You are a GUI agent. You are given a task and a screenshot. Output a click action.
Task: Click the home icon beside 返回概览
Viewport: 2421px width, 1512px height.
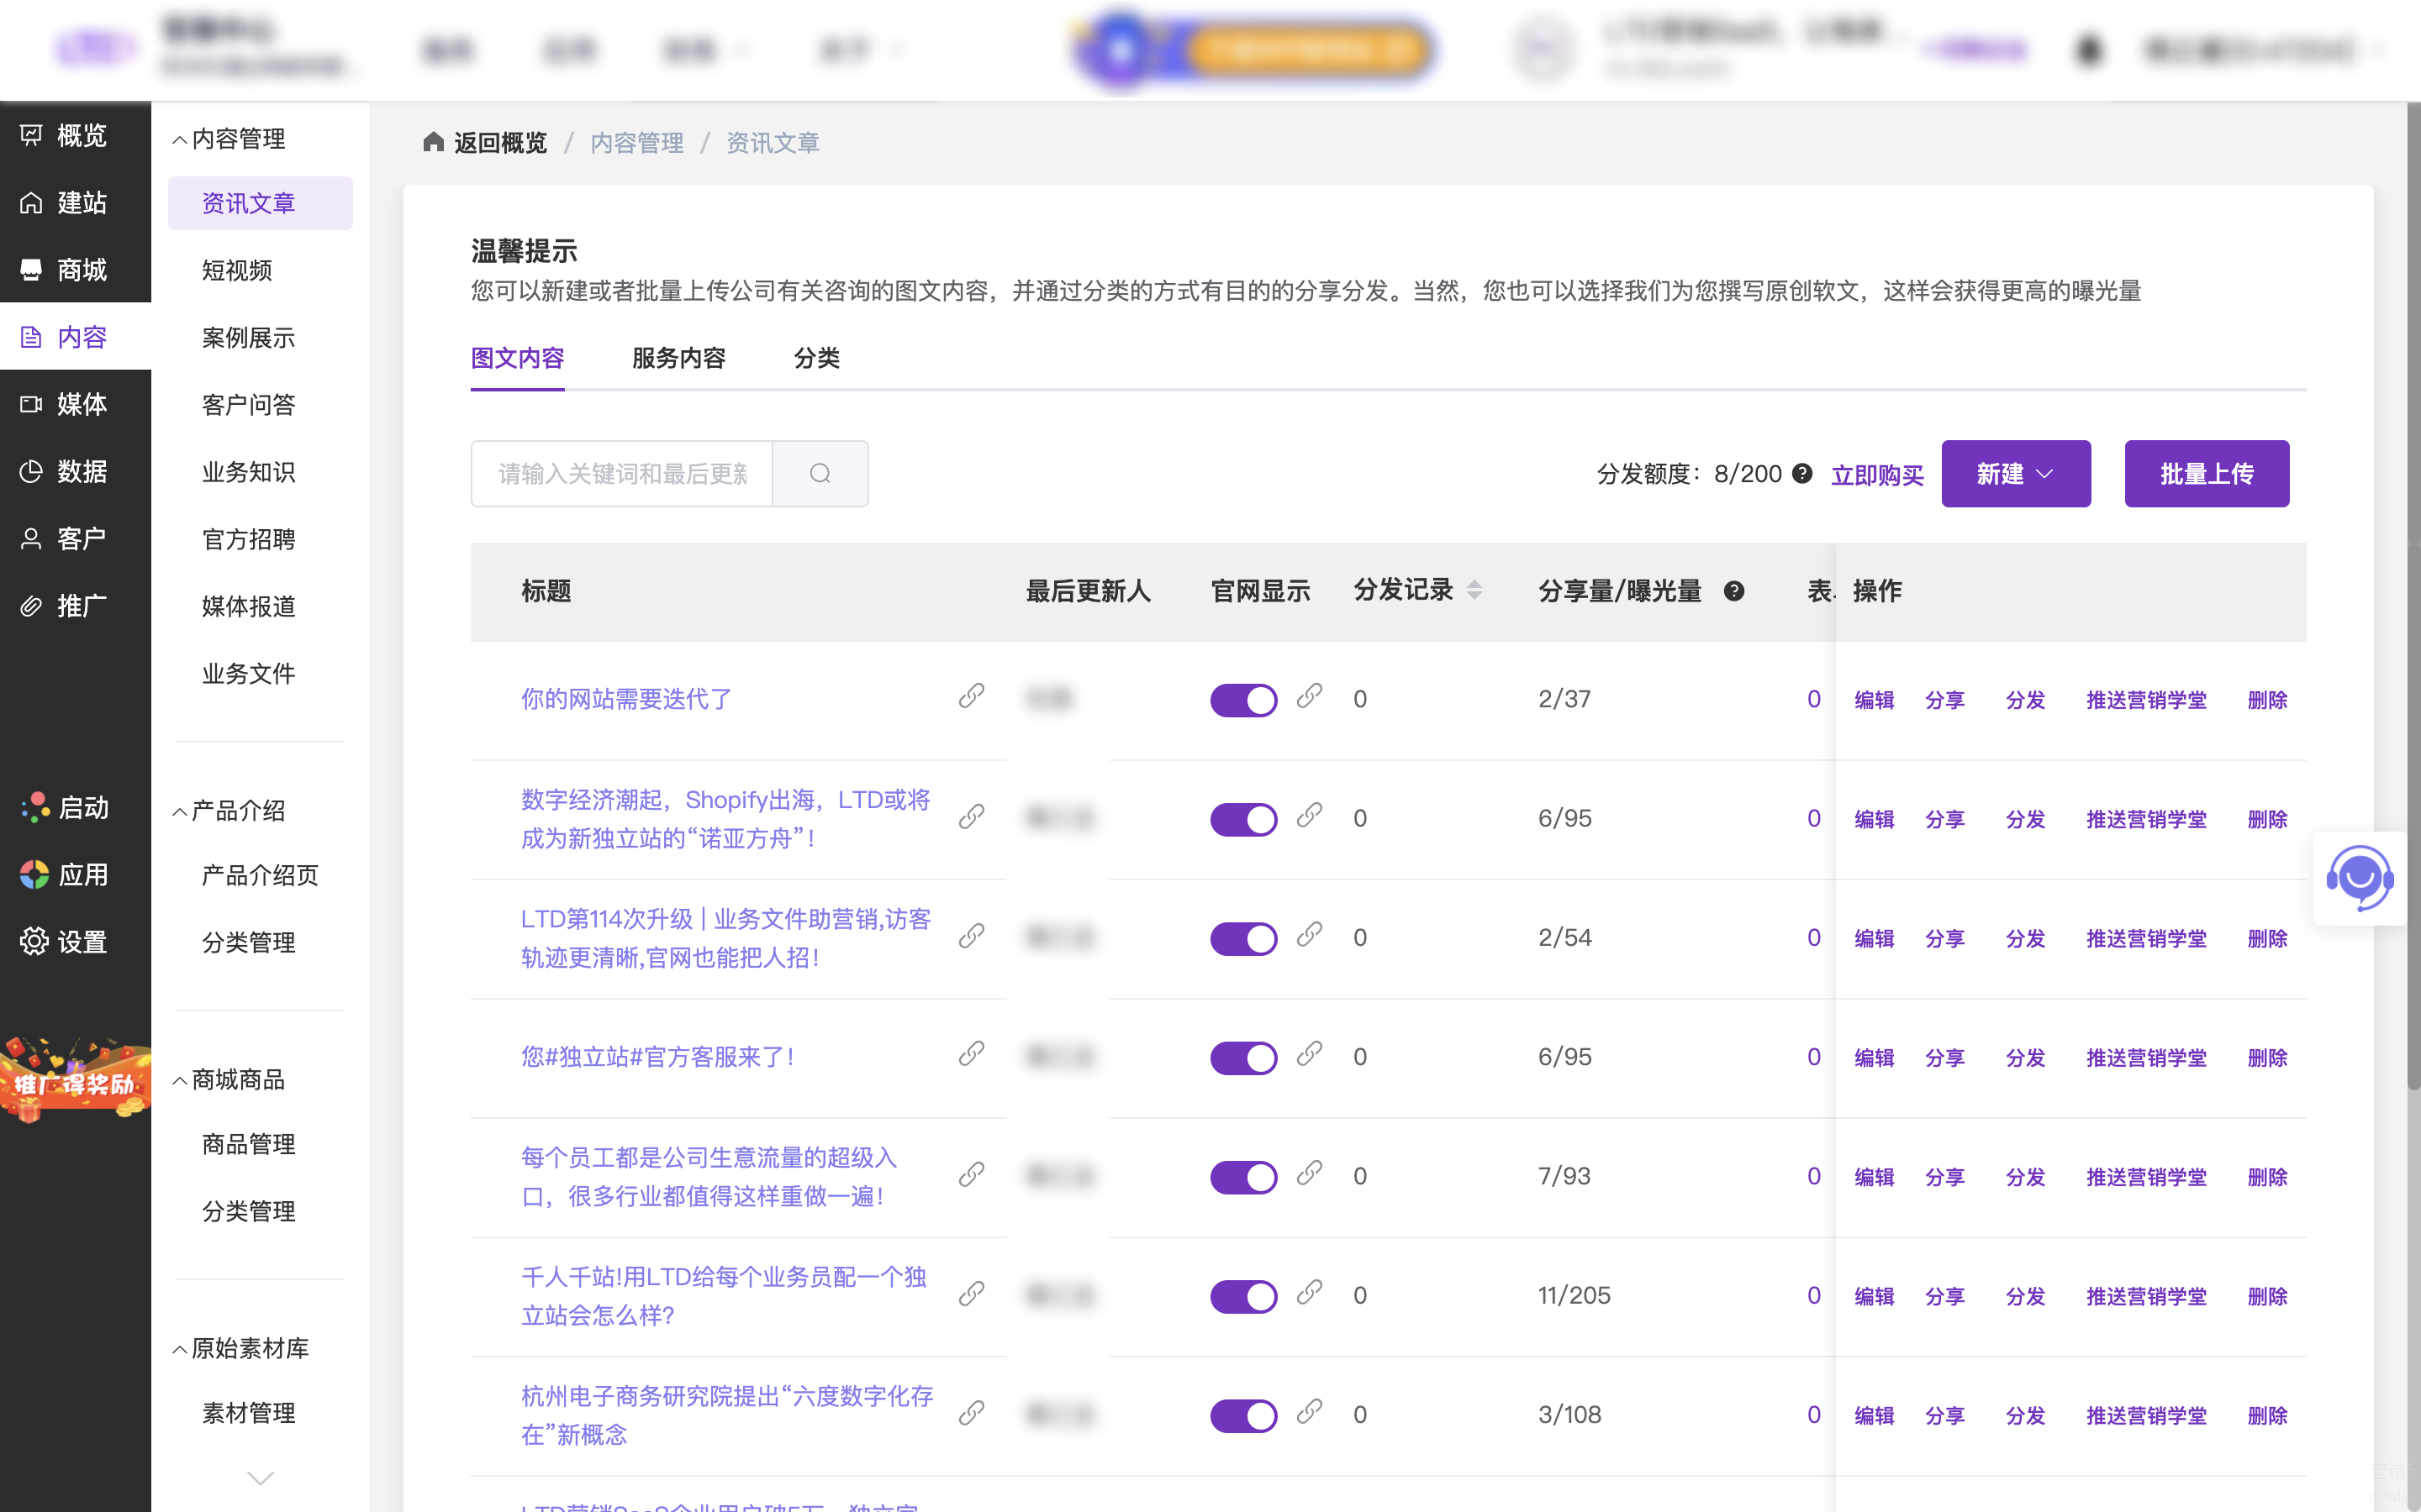(433, 142)
